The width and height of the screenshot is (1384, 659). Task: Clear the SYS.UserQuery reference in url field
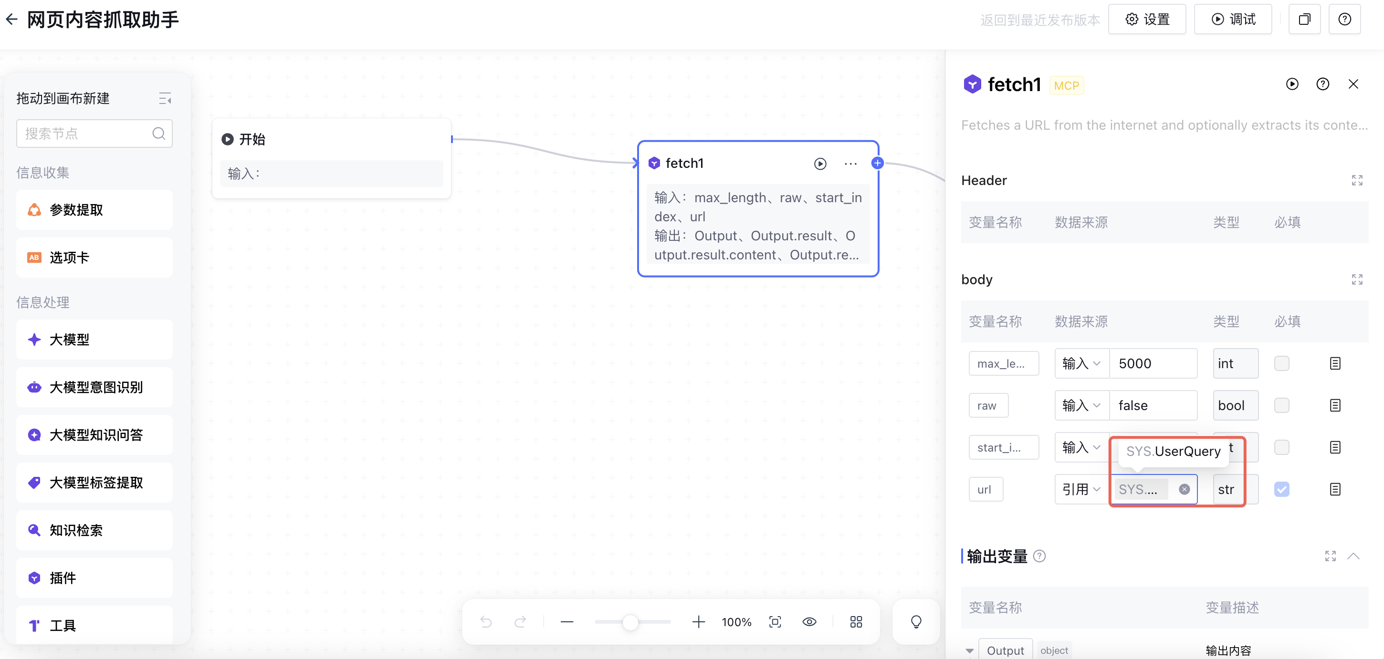point(1184,489)
